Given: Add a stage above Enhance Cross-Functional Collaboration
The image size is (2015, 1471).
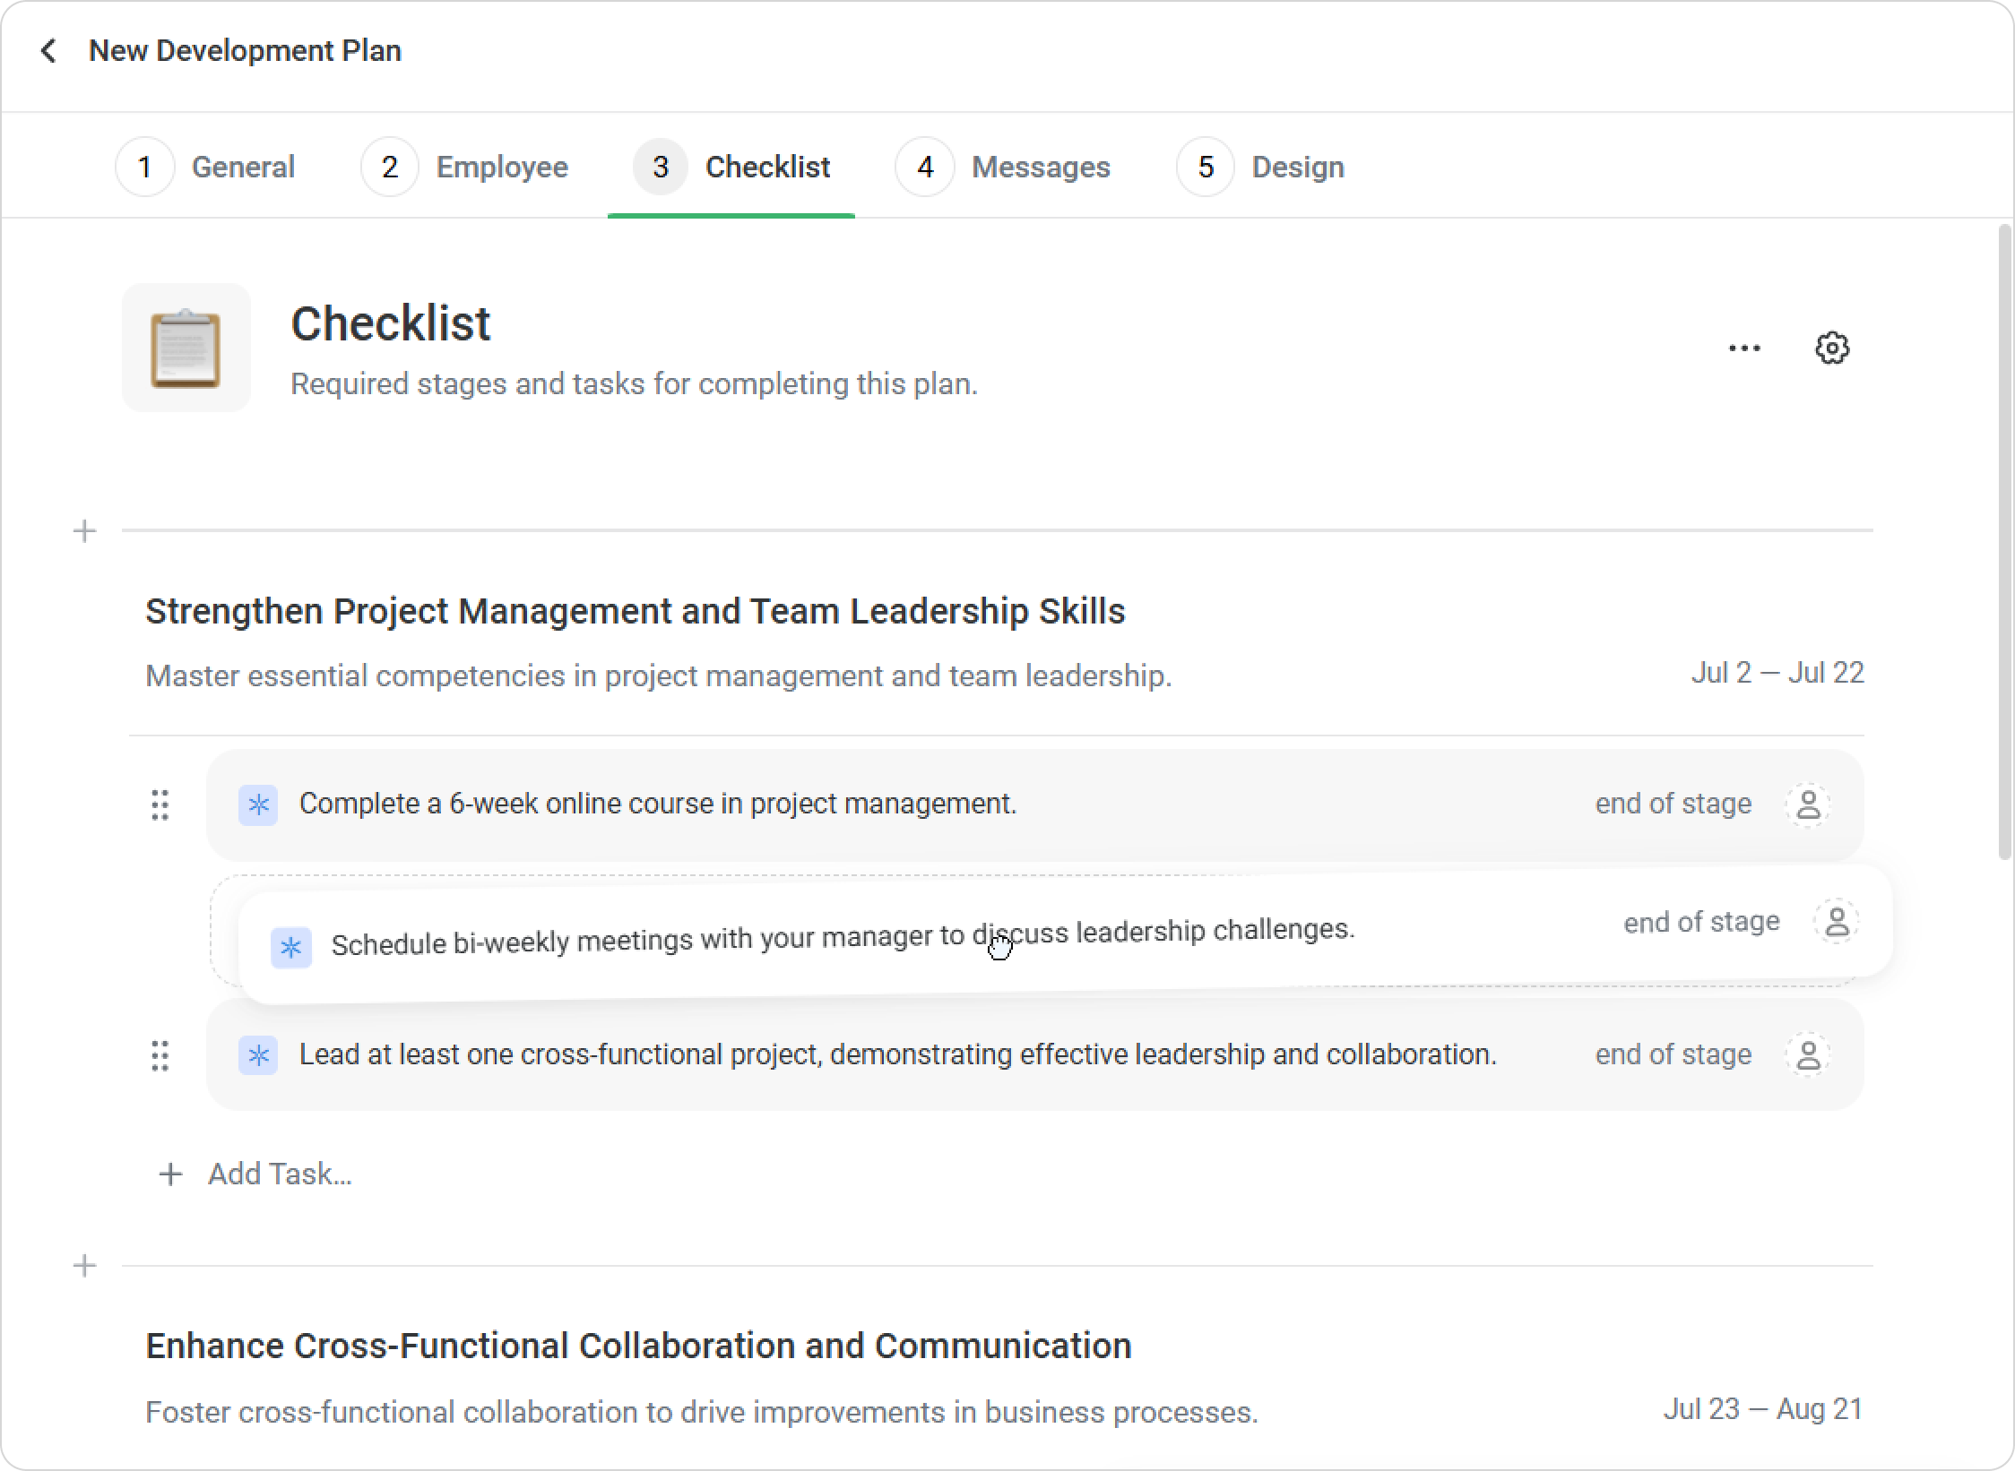Looking at the screenshot, I should (84, 1266).
